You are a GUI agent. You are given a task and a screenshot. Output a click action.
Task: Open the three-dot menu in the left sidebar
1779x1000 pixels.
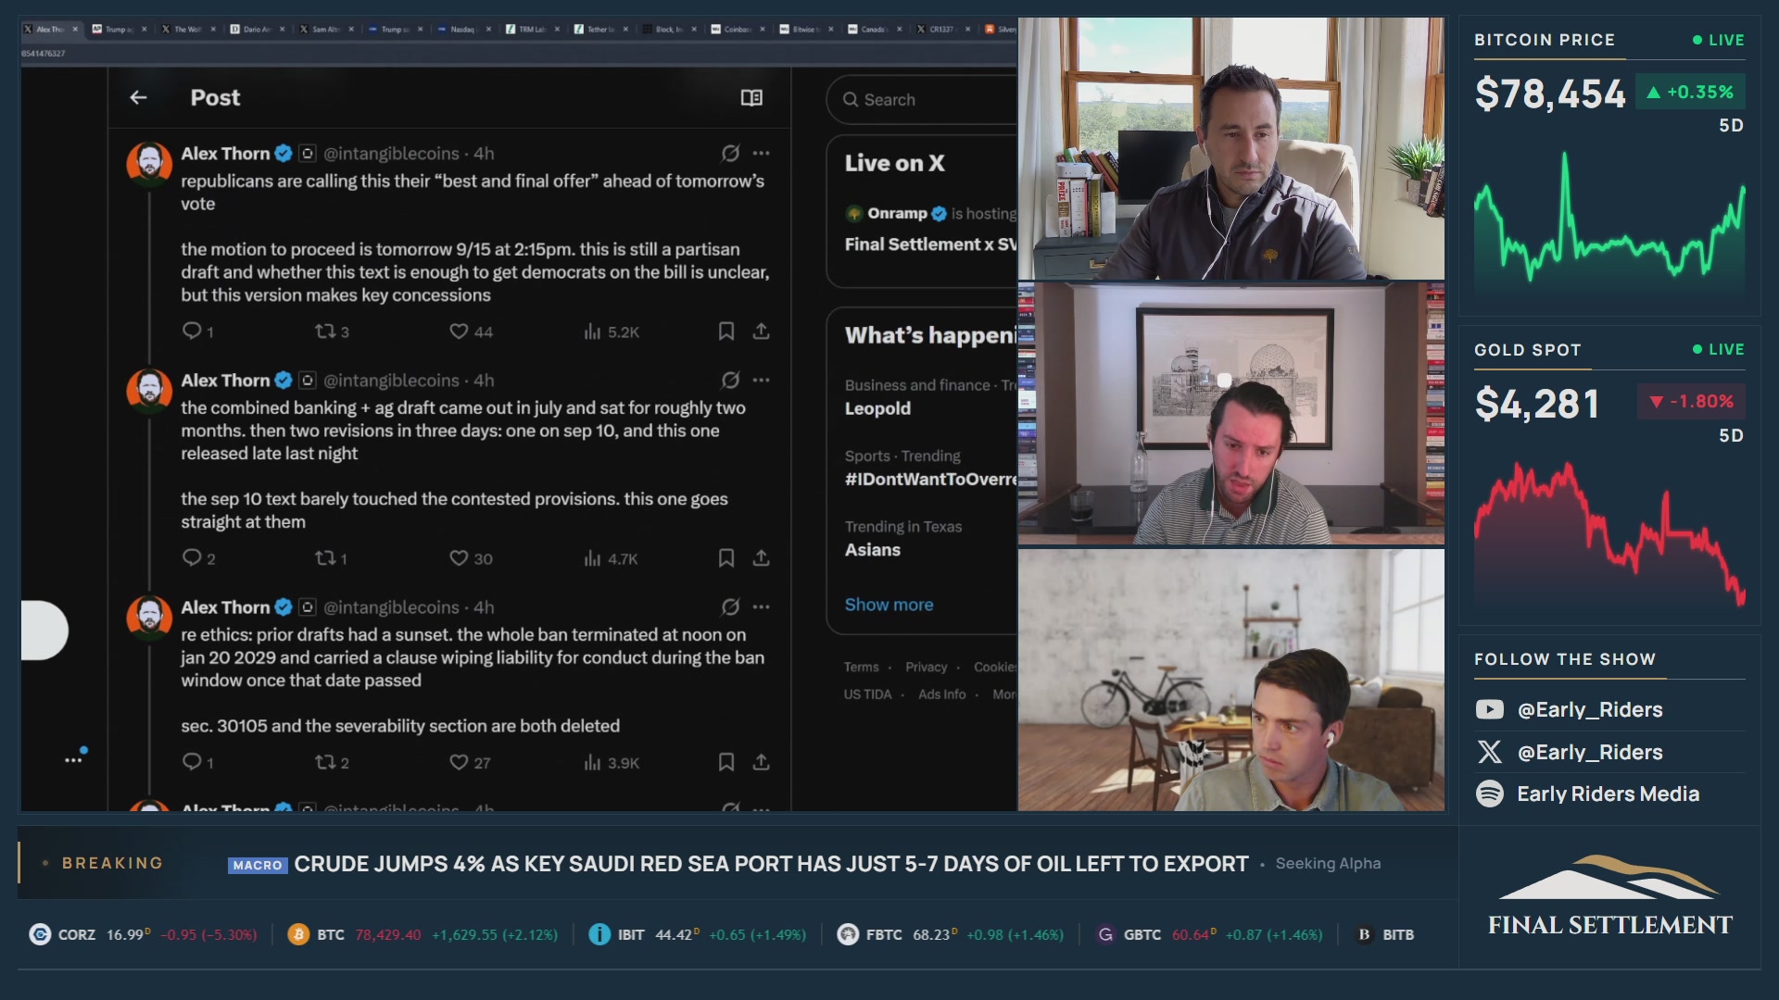click(x=73, y=759)
